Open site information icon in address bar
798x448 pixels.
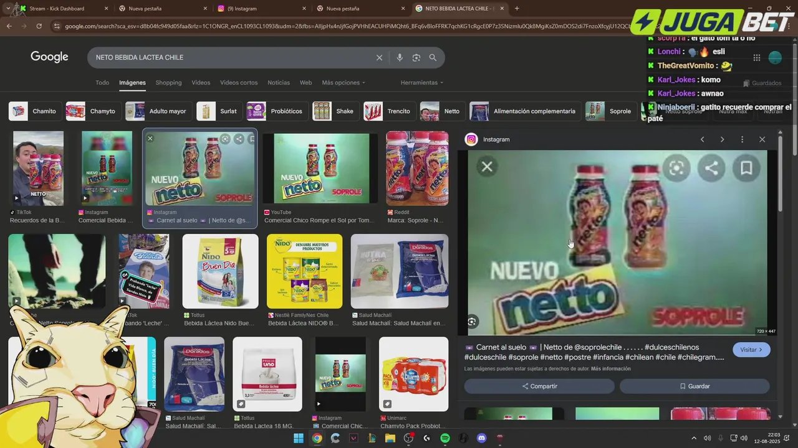point(57,26)
